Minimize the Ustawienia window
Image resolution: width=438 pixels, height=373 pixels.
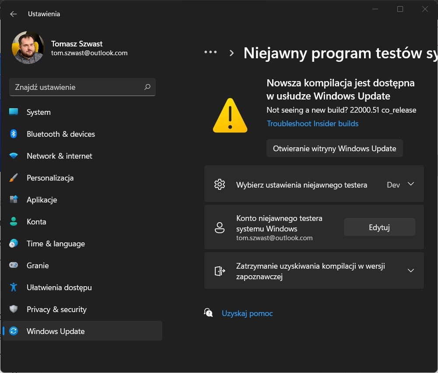tap(375, 9)
